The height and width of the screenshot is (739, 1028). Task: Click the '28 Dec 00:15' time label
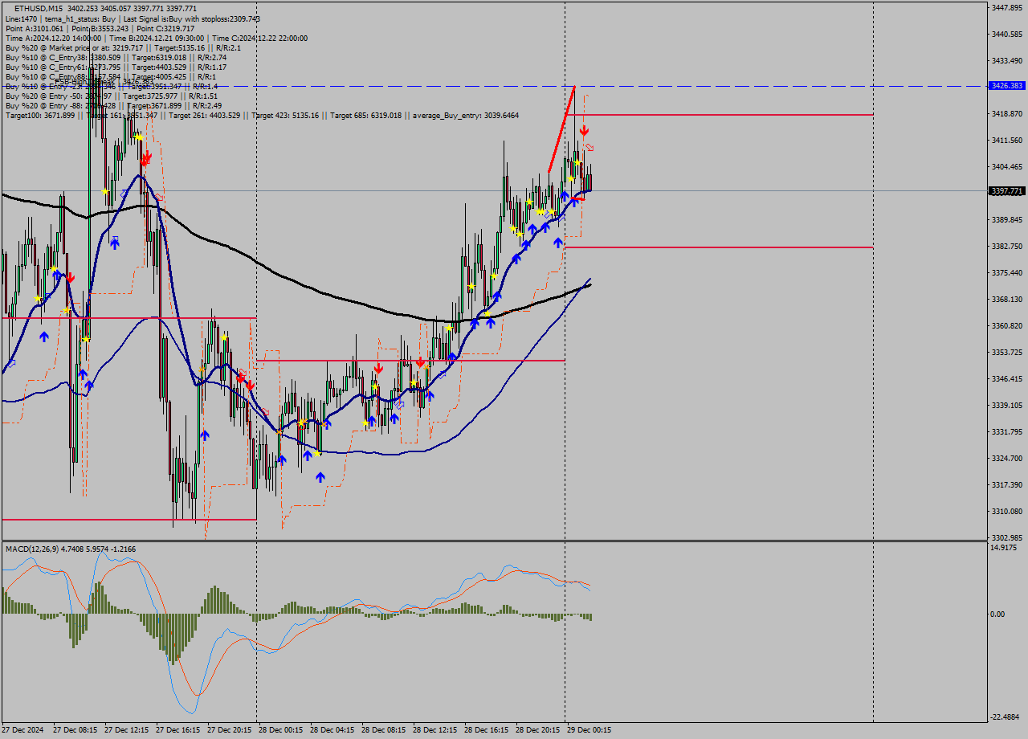click(x=281, y=730)
